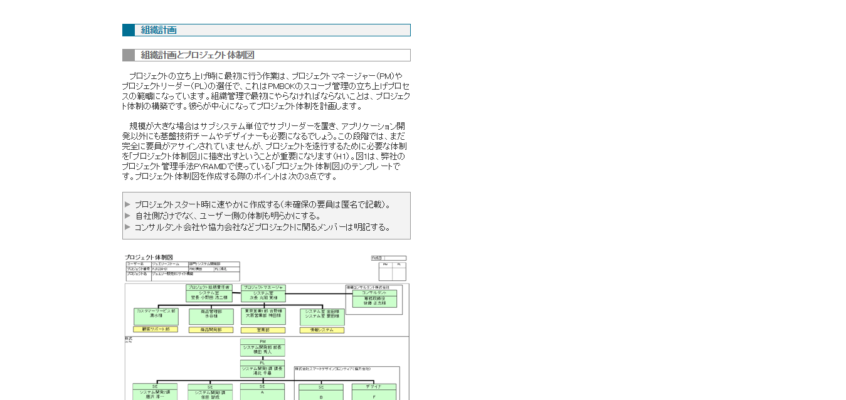846x400 pixels.
Task: Select the 組織計画 heading text
Action: [x=159, y=30]
